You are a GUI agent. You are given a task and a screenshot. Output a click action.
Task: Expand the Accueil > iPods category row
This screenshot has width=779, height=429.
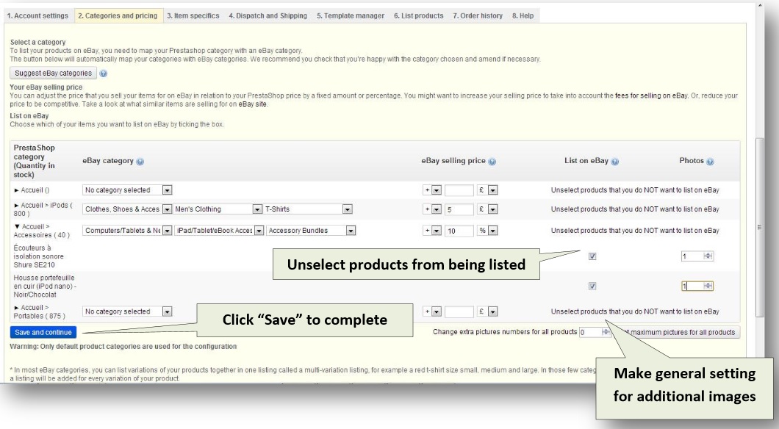(x=16, y=205)
